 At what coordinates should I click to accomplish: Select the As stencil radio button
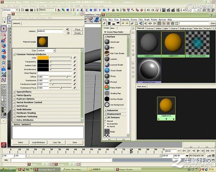pyautogui.click(x=105, y=126)
